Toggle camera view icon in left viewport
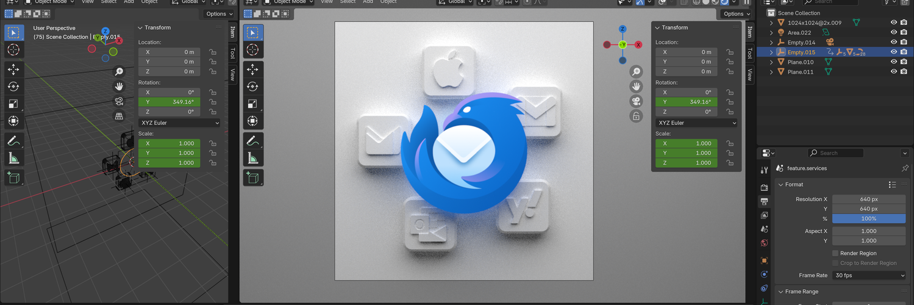Image resolution: width=914 pixels, height=305 pixels. point(119,101)
